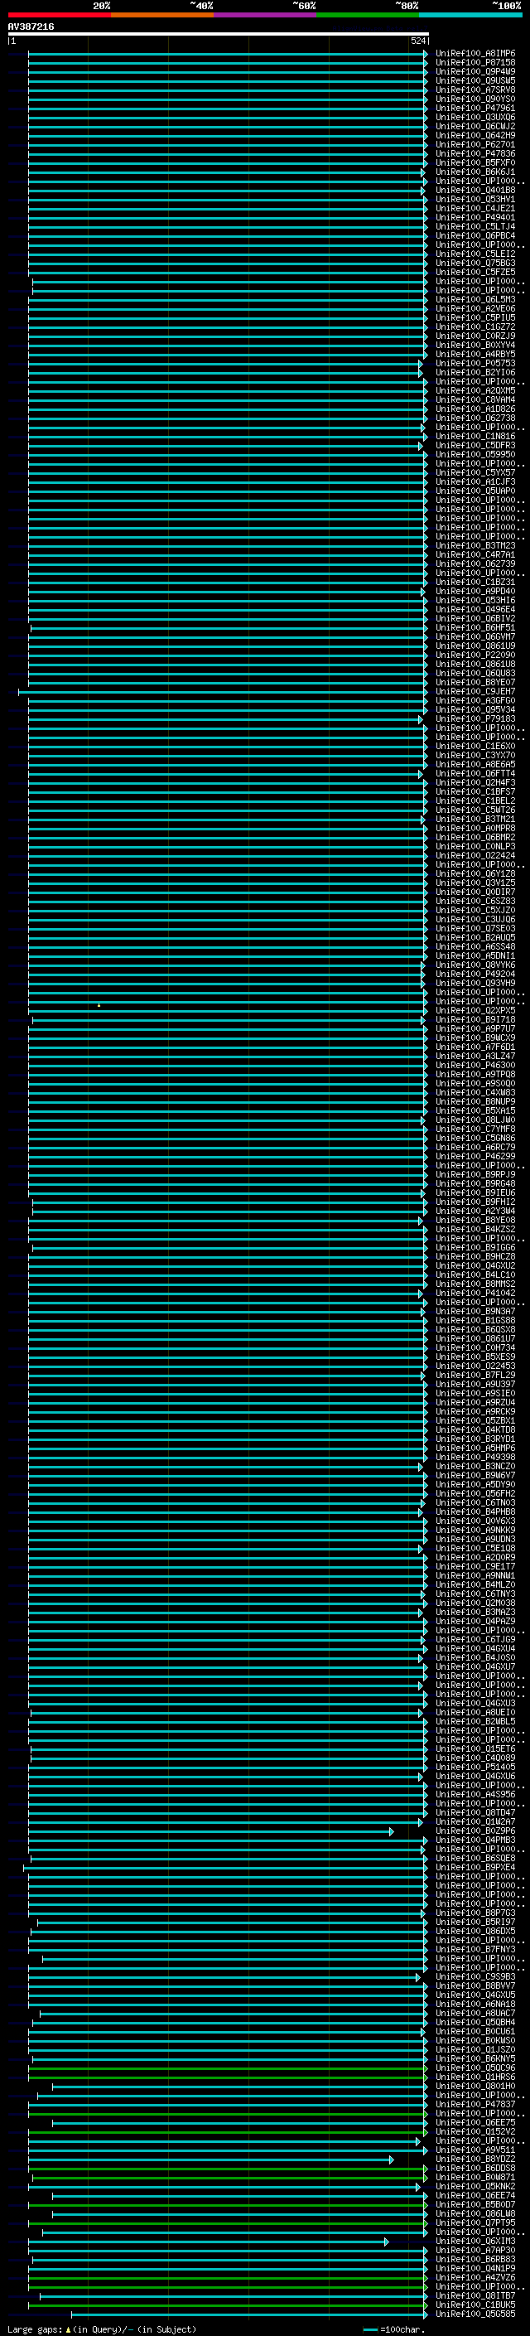Select the UniRef100_C5LTJ4 label
530x2336 pixels.
pos(475,227)
